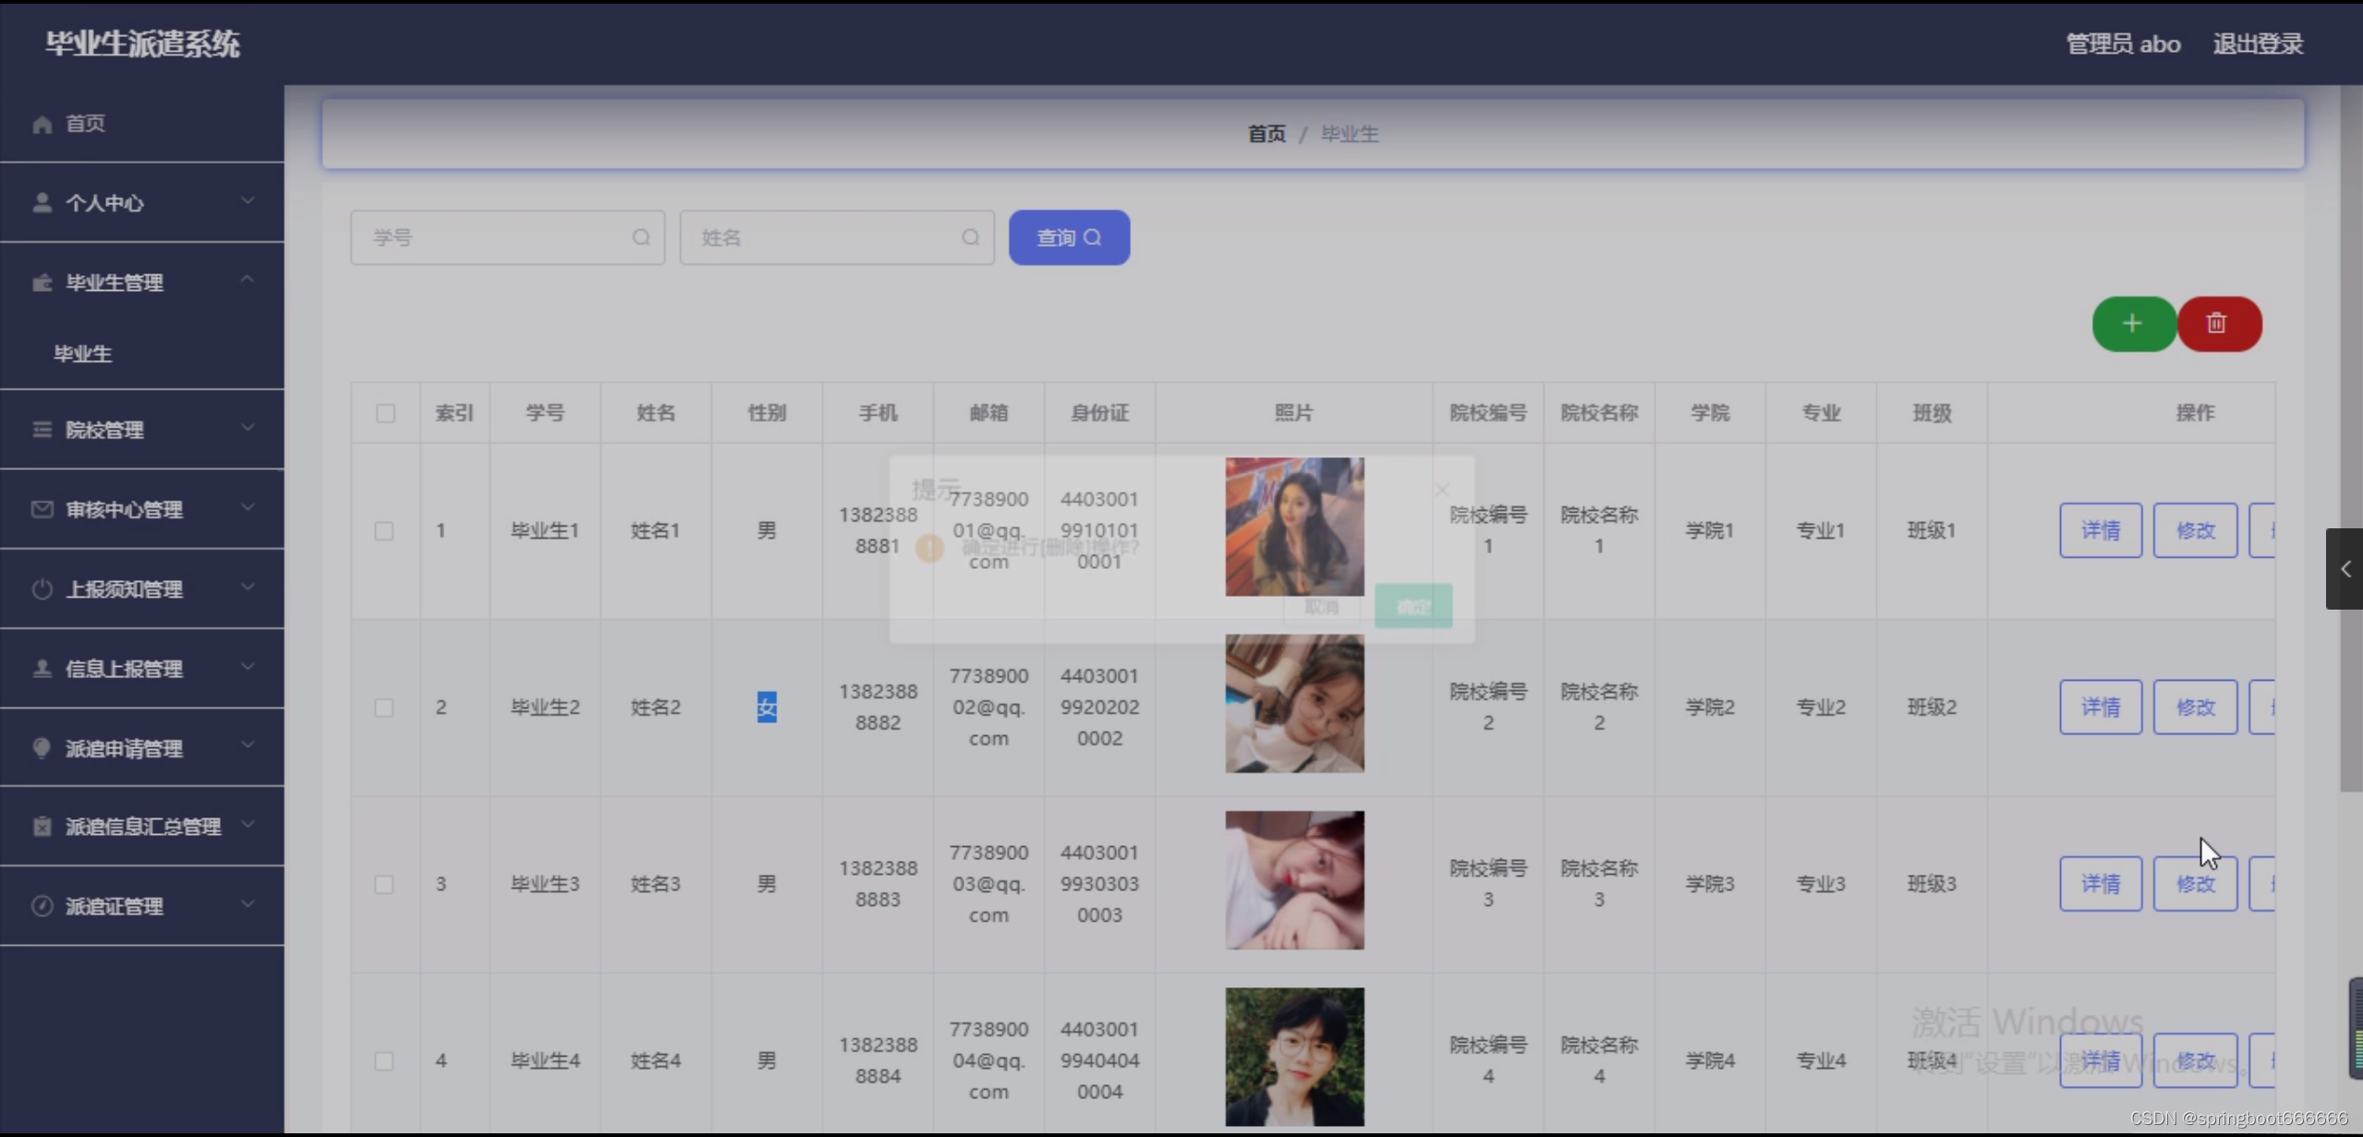Click the 个人中心 user icon
This screenshot has width=2363, height=1137.
tap(42, 202)
